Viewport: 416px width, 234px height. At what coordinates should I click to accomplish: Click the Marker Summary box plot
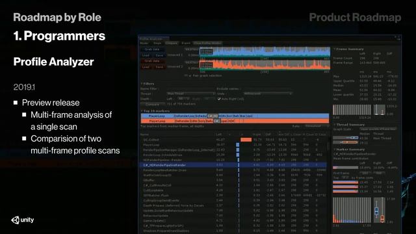pyautogui.click(x=380, y=210)
